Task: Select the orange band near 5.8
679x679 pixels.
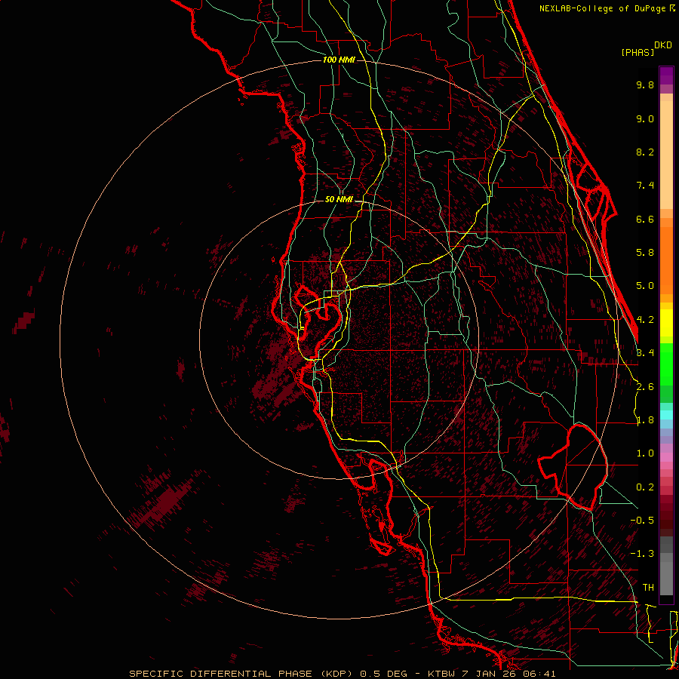Action: point(666,252)
